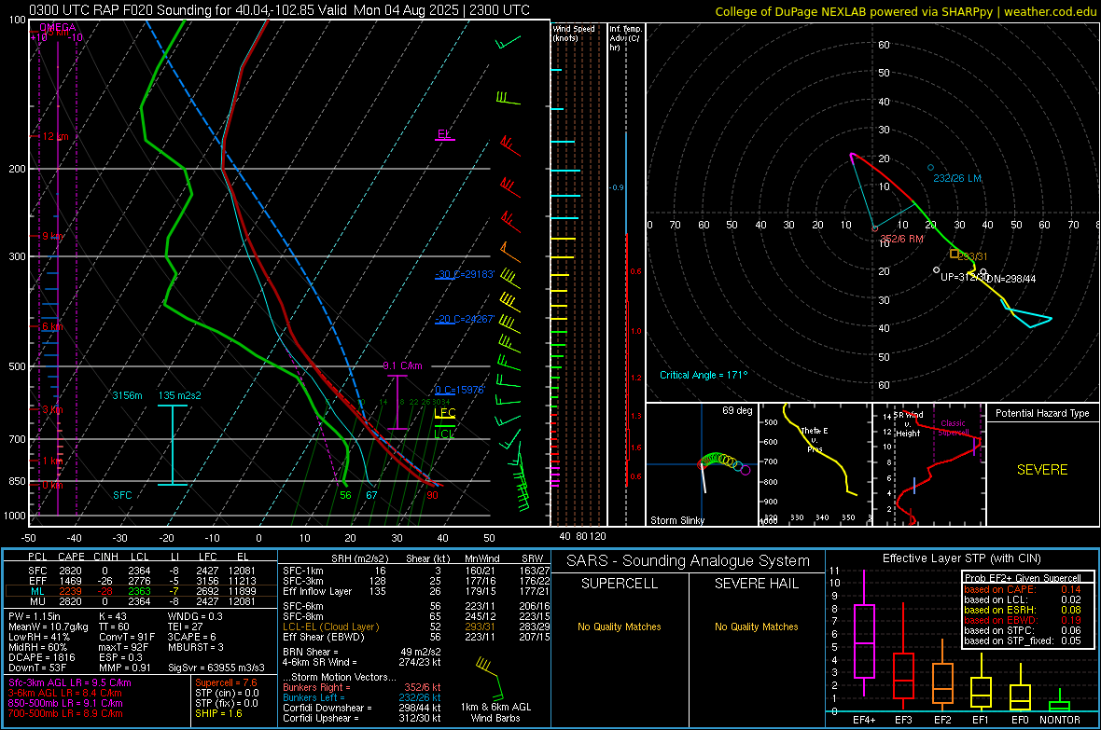
Task: Click the magenta OMEGA label
Action: pyautogui.click(x=58, y=28)
